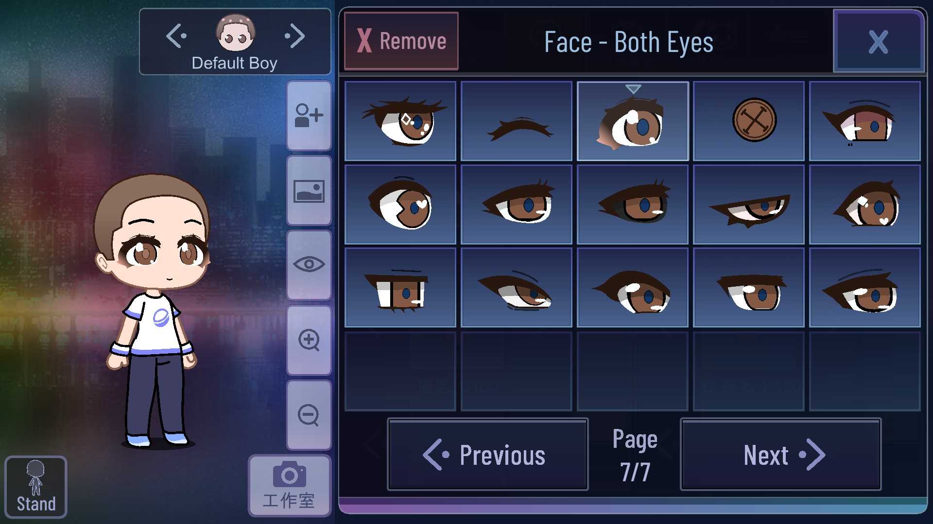Choose the closed eyebrow-only eye style
933x524 pixels.
click(517, 121)
